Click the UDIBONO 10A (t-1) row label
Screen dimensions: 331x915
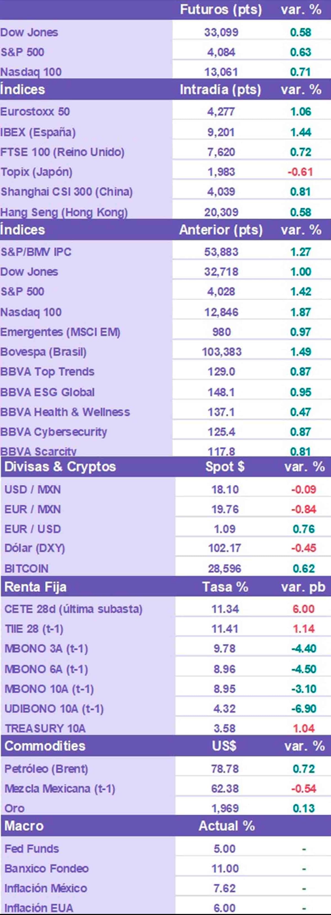click(54, 709)
